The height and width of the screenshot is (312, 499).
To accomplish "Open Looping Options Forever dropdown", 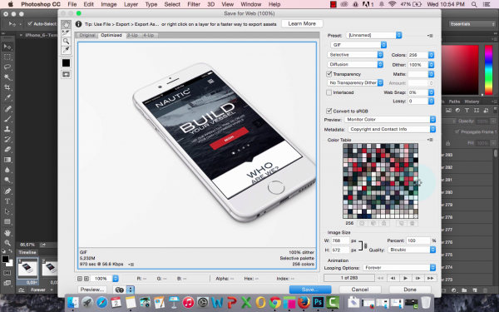I will [399, 268].
